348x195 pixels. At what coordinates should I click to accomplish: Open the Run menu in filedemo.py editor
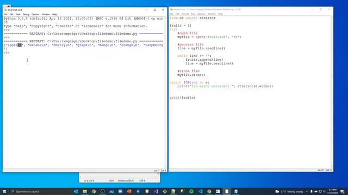point(193,14)
